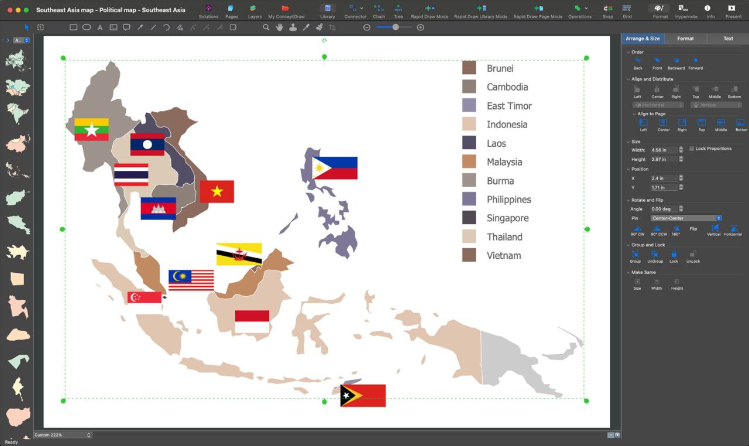Adjust the zoom slider
This screenshot has width=749, height=446.
(396, 28)
